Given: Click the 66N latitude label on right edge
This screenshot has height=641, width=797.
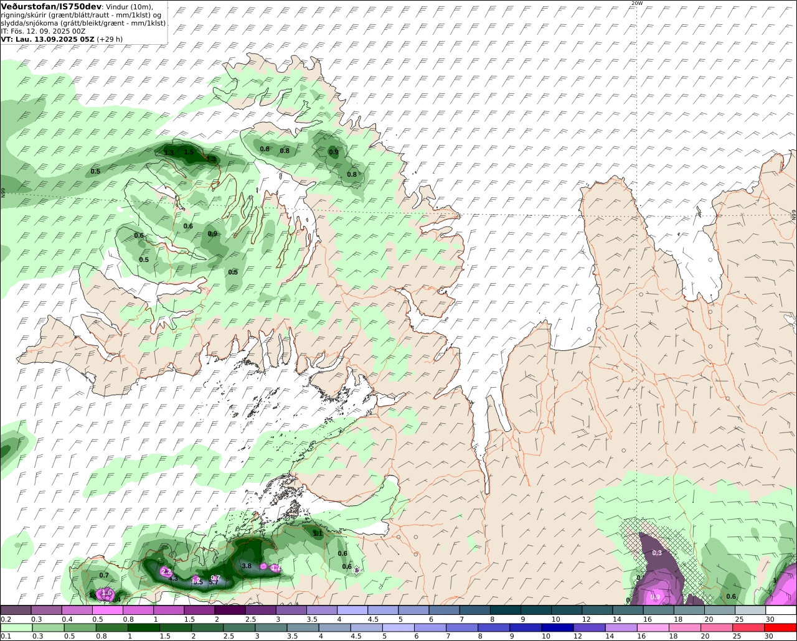Looking at the screenshot, I should point(794,214).
